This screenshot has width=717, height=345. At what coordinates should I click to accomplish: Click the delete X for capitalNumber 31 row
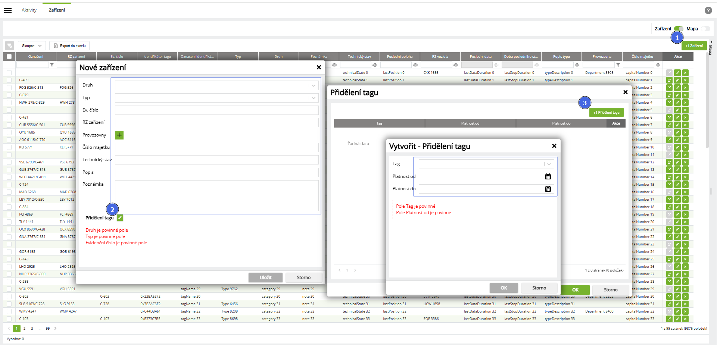pyautogui.click(x=685, y=304)
